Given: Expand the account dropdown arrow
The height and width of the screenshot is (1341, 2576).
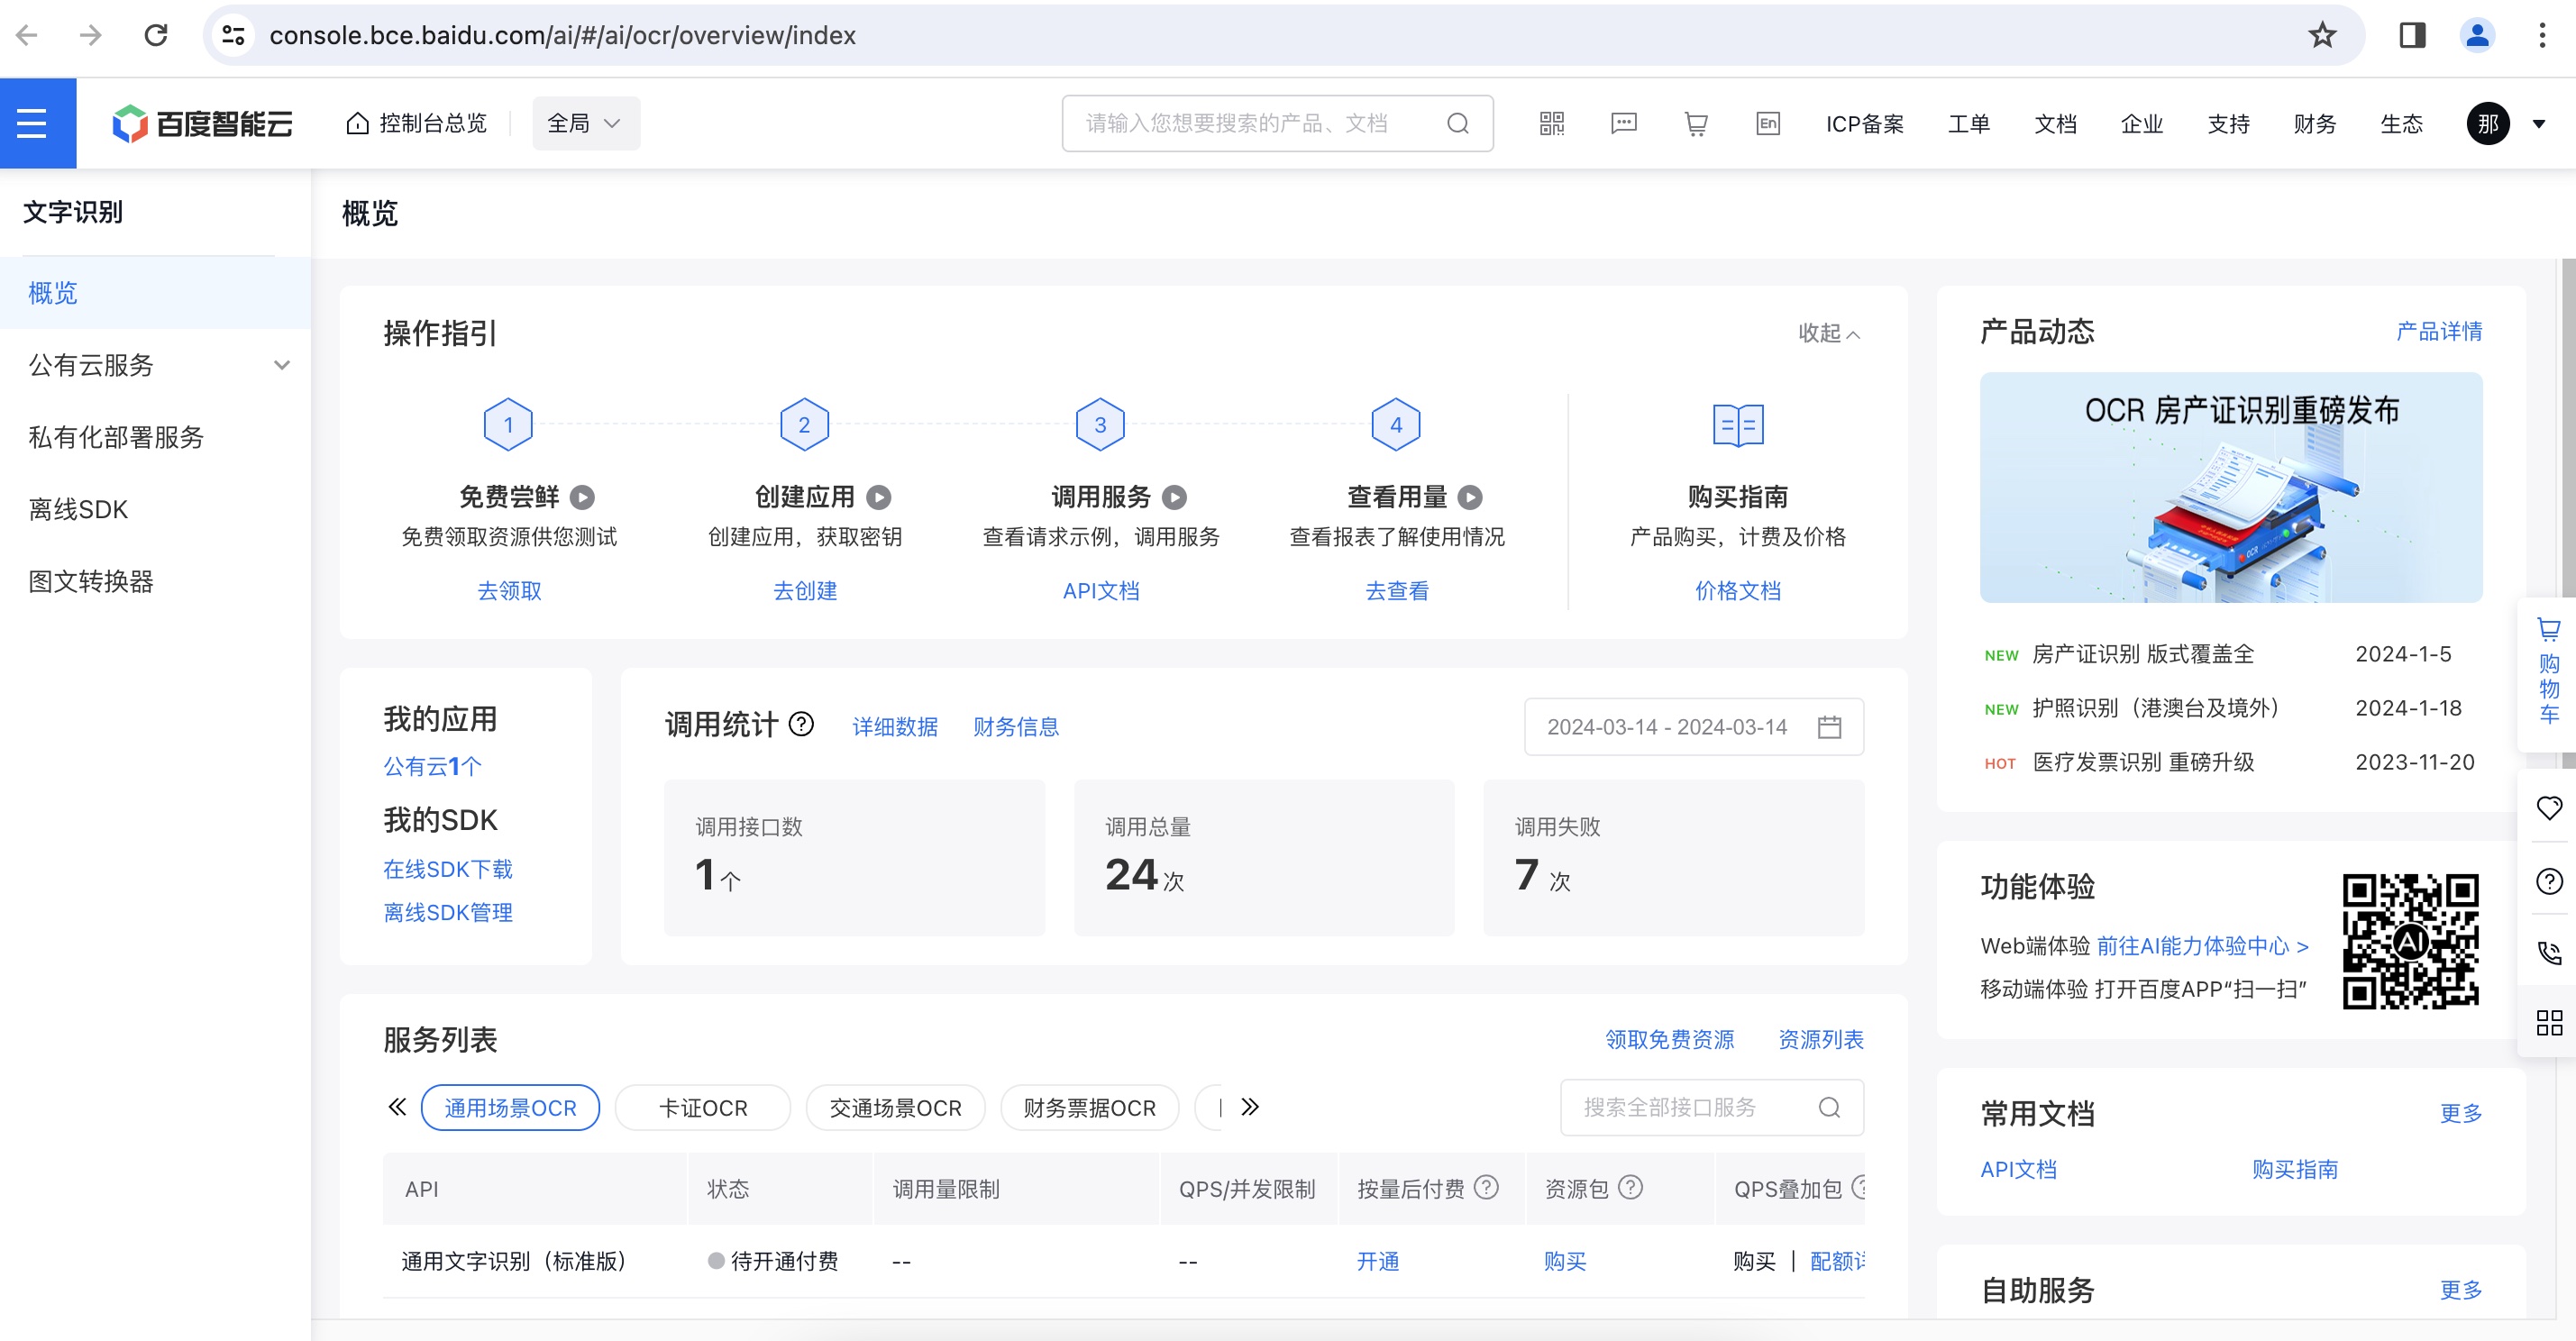Looking at the screenshot, I should point(2539,124).
